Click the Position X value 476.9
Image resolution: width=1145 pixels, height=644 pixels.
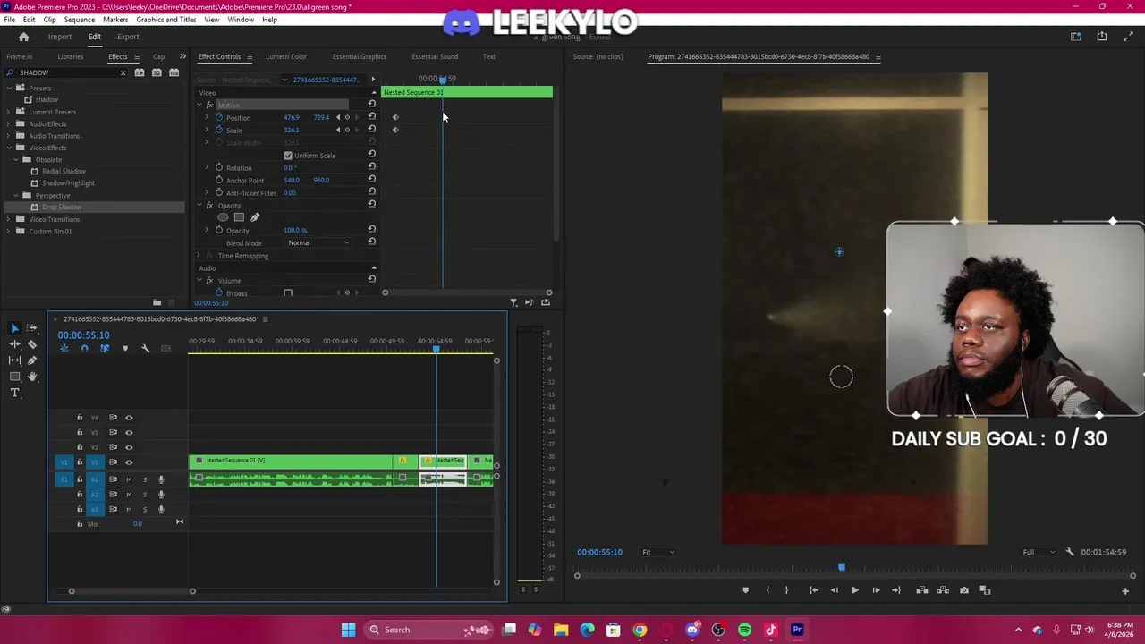(x=292, y=117)
